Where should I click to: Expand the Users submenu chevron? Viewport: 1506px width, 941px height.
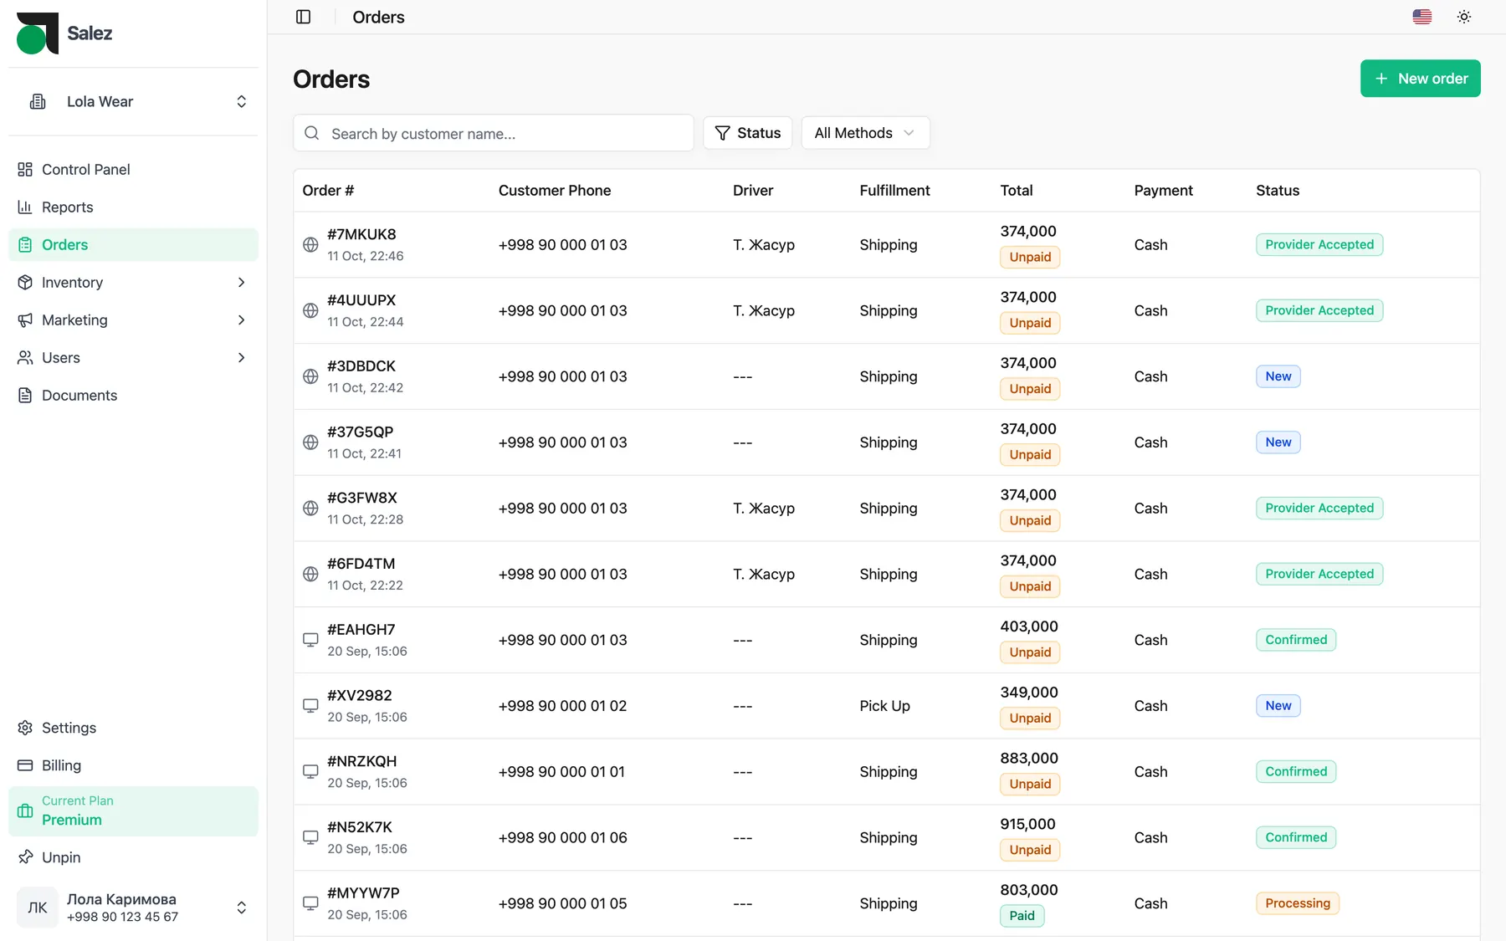click(x=241, y=358)
